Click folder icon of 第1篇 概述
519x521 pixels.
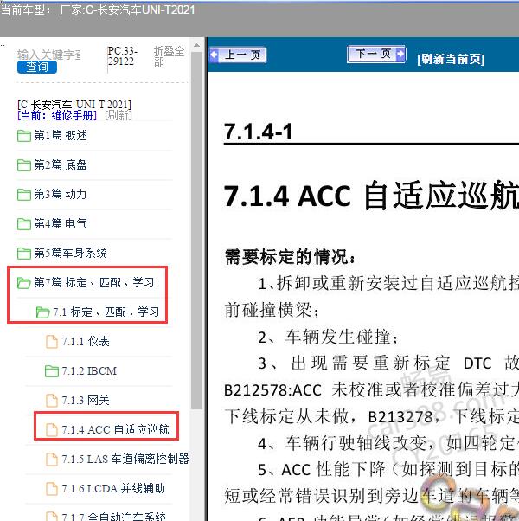click(x=24, y=136)
